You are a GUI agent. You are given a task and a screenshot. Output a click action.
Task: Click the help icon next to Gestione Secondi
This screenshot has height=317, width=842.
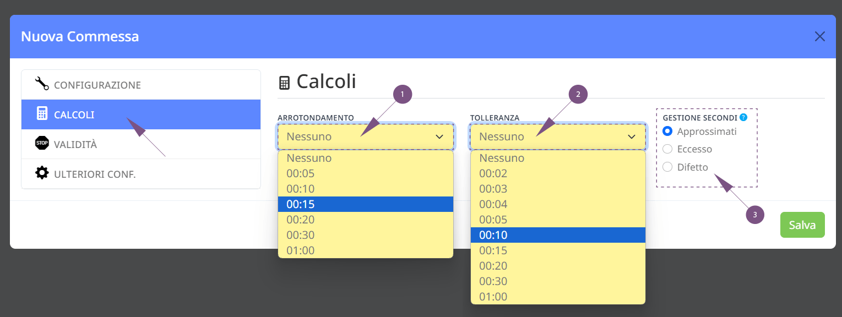tap(743, 117)
